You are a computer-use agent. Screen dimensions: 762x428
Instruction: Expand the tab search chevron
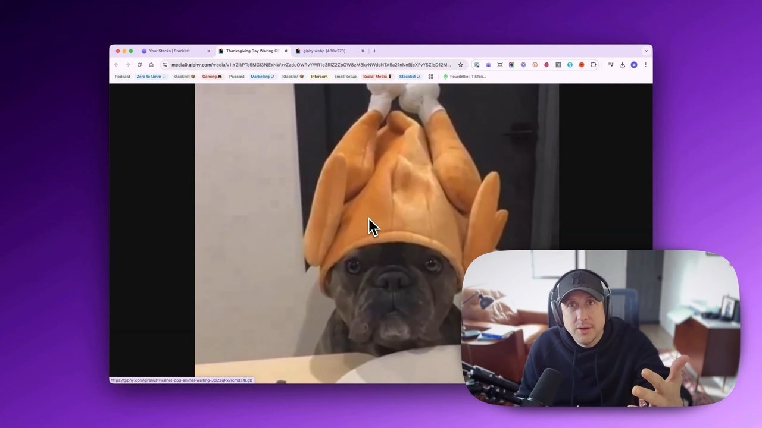click(x=646, y=51)
